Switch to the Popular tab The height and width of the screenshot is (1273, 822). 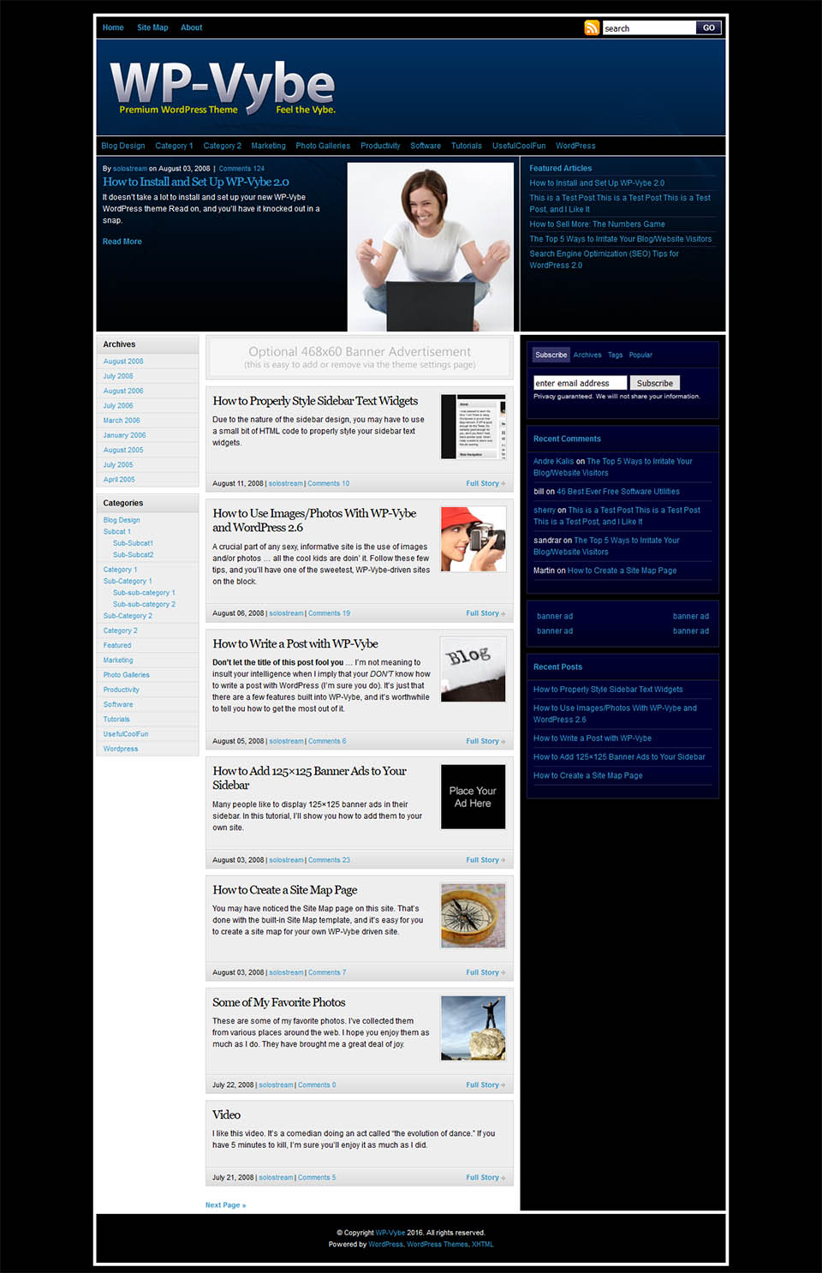(x=640, y=355)
